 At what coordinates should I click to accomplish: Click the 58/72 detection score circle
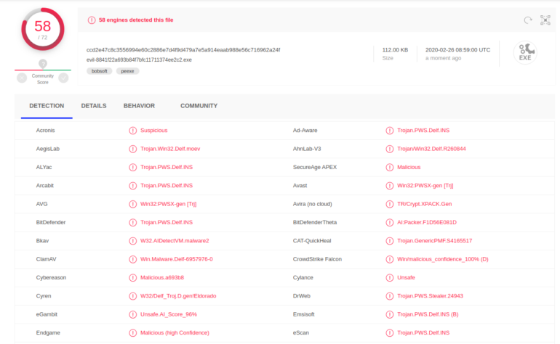[x=43, y=30]
